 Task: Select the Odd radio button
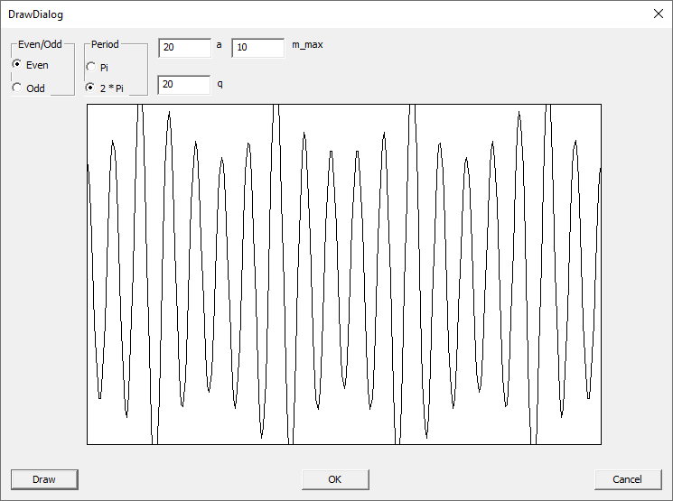(17, 88)
